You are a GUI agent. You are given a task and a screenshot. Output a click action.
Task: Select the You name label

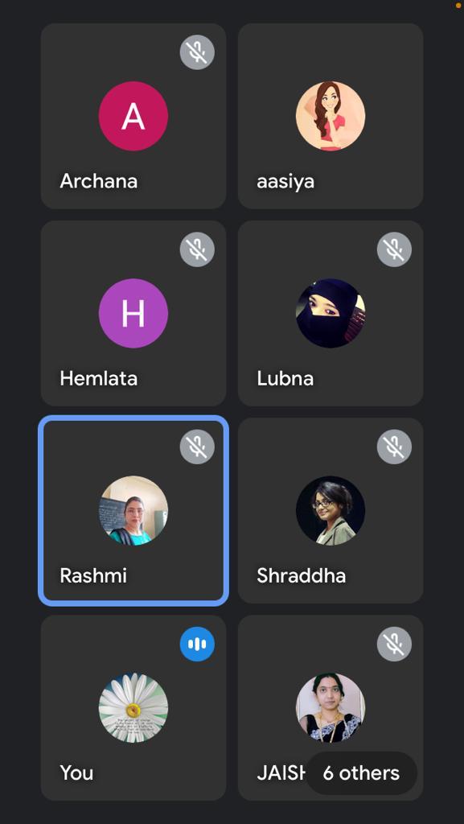tap(76, 773)
